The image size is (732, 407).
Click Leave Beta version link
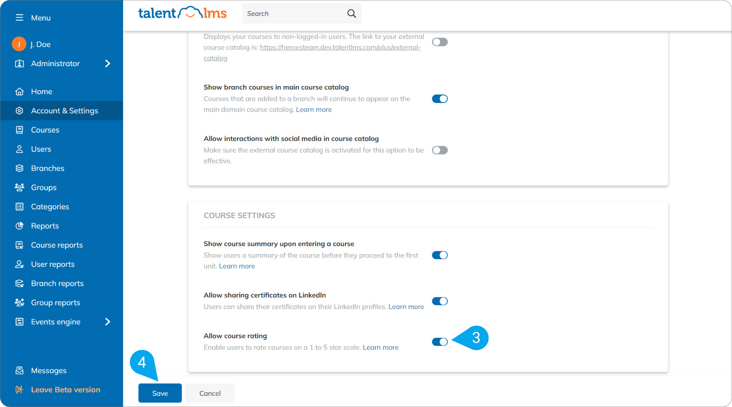tap(66, 390)
